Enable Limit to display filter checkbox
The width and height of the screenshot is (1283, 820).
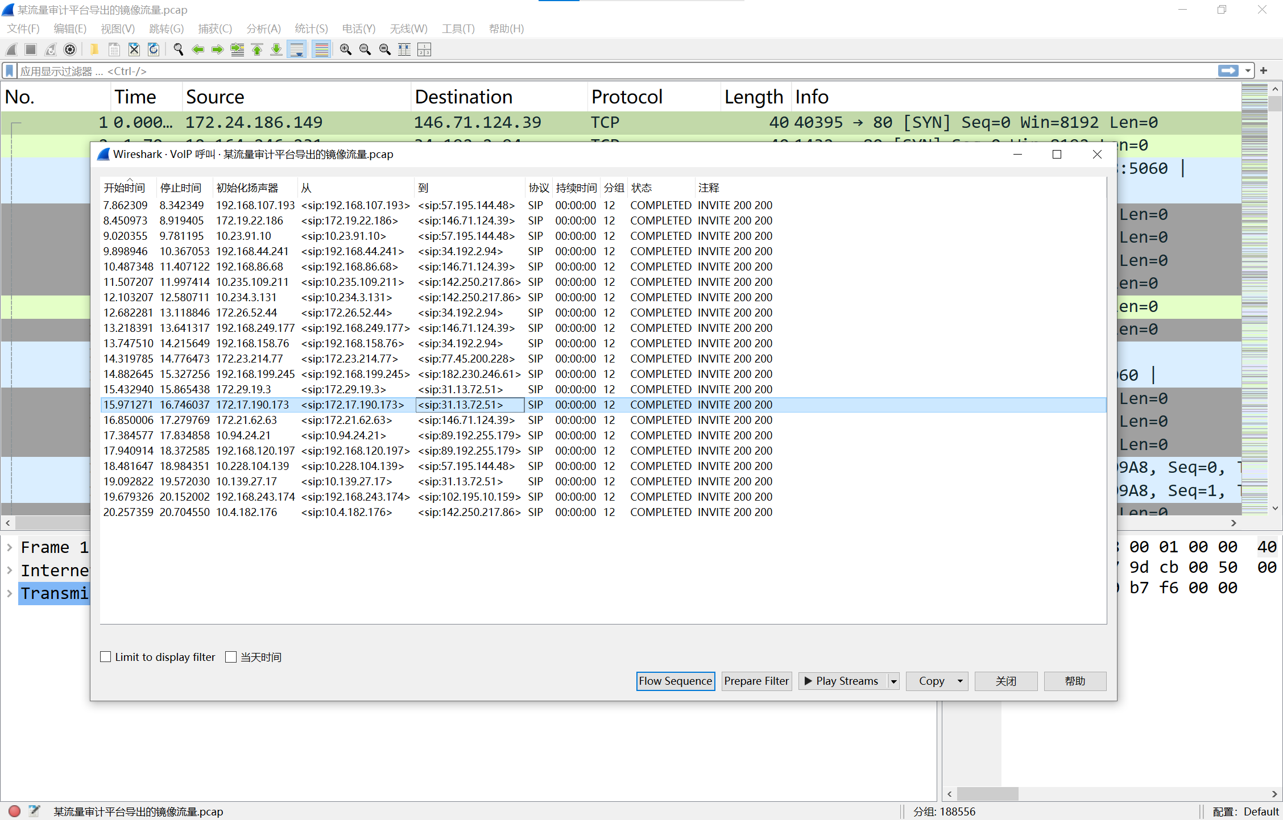(106, 657)
